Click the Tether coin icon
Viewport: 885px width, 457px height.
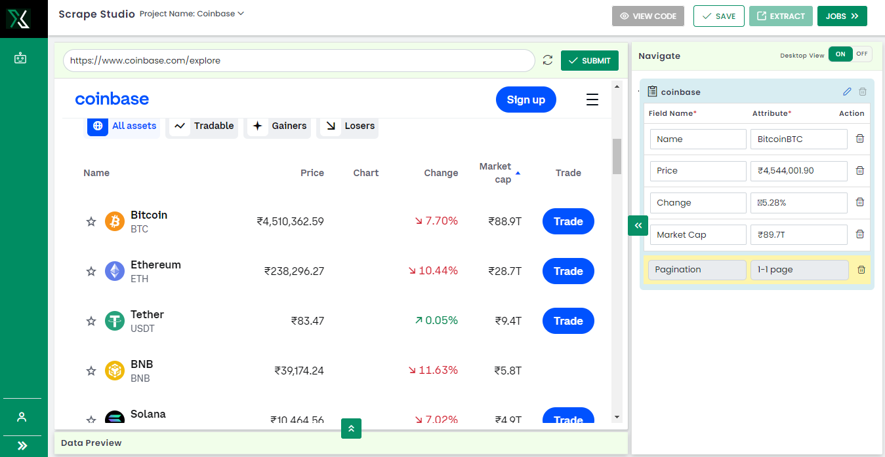(x=115, y=321)
